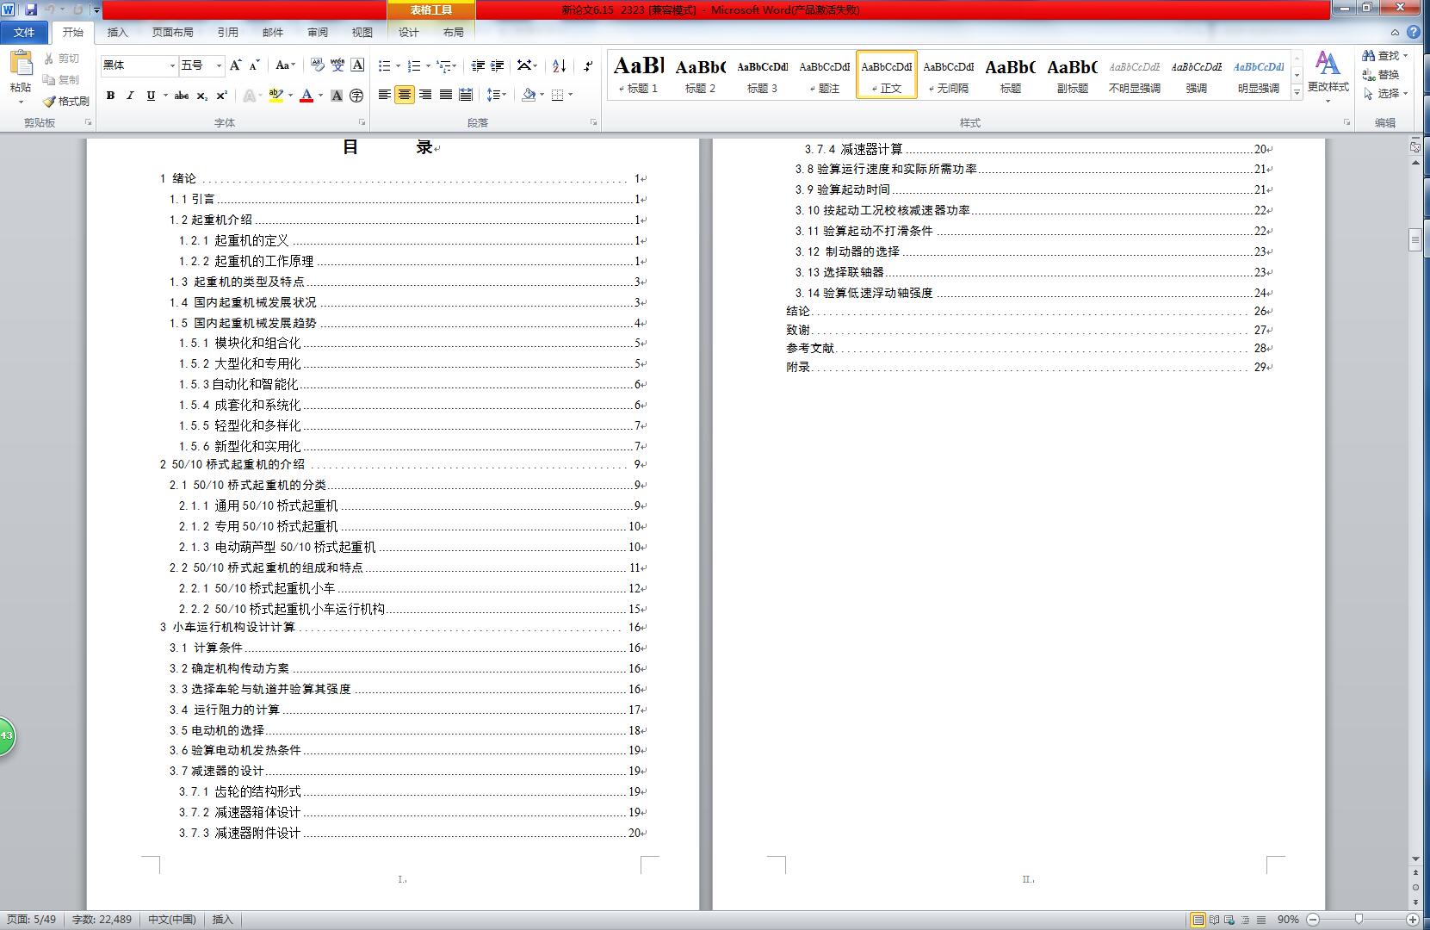Viewport: 1430px width, 930px height.
Task: Click the Shrink Font icon
Action: (255, 65)
